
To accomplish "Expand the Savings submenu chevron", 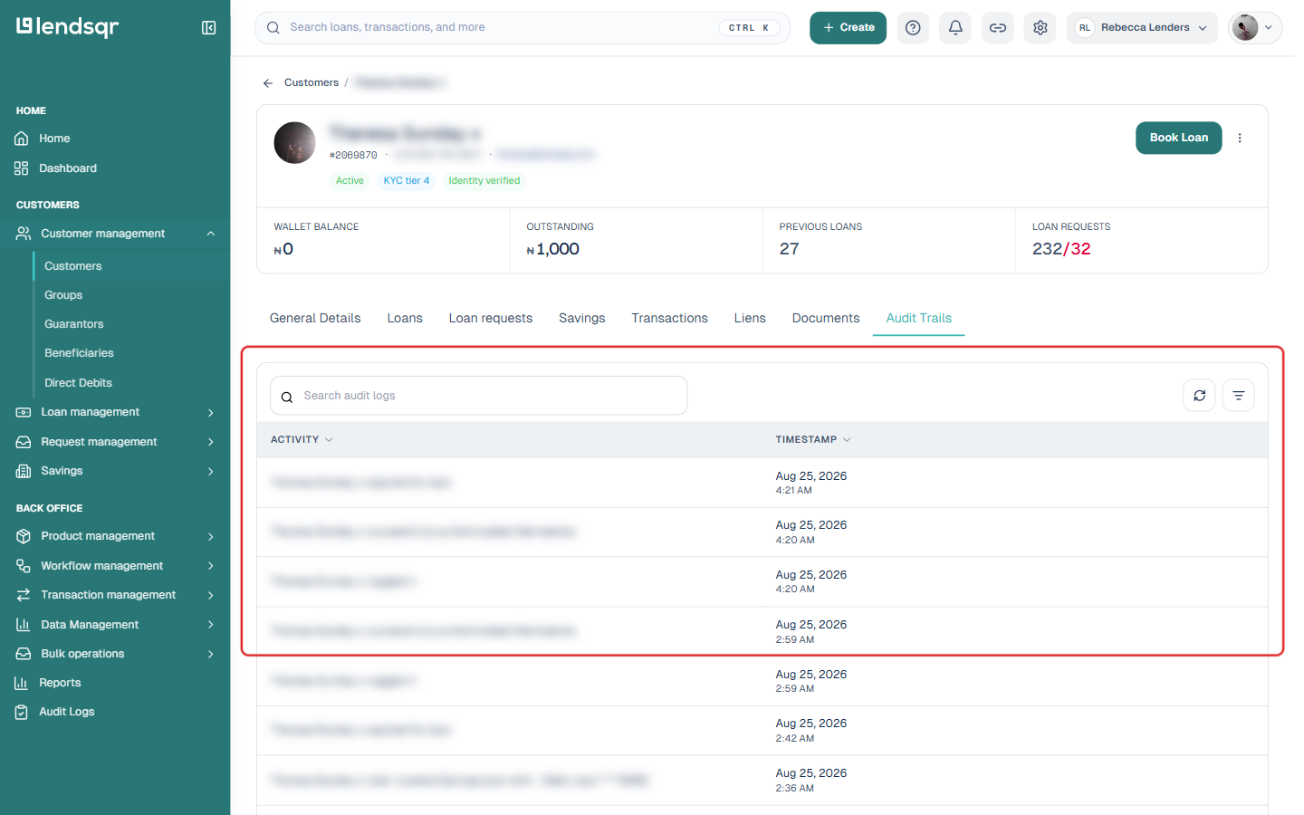I will tap(211, 471).
